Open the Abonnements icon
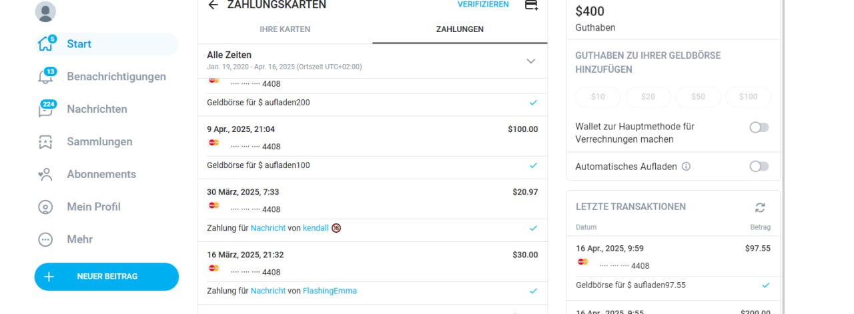Screen dimensions: 854x314 pyautogui.click(x=45, y=175)
